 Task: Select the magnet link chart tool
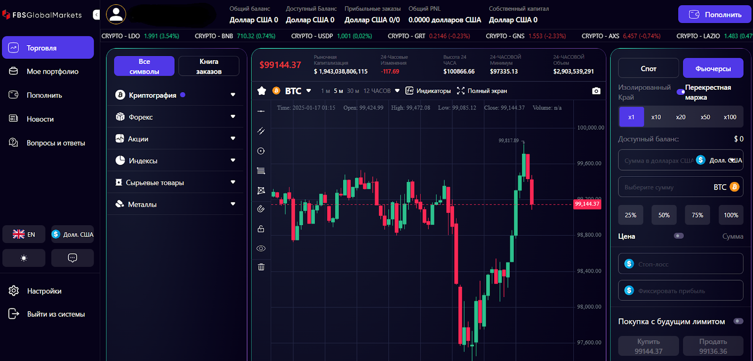(x=261, y=209)
